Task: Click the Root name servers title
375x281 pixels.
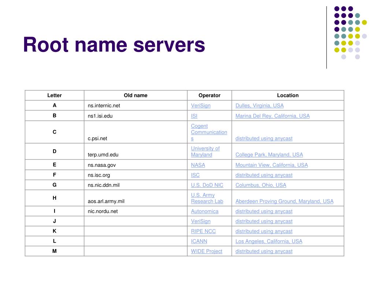Action: coord(114,45)
